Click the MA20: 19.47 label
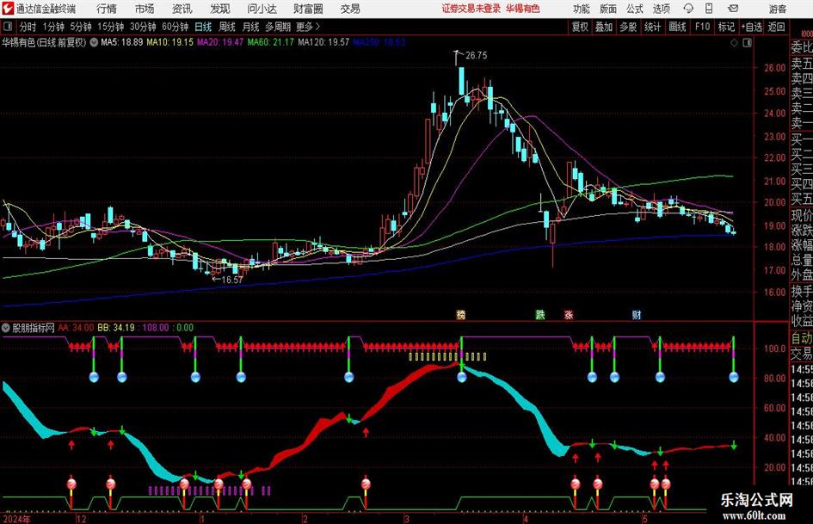Image resolution: width=813 pixels, height=524 pixels. click(220, 42)
